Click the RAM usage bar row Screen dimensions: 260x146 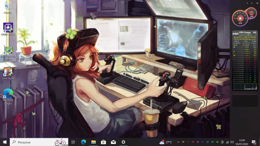coord(245,47)
